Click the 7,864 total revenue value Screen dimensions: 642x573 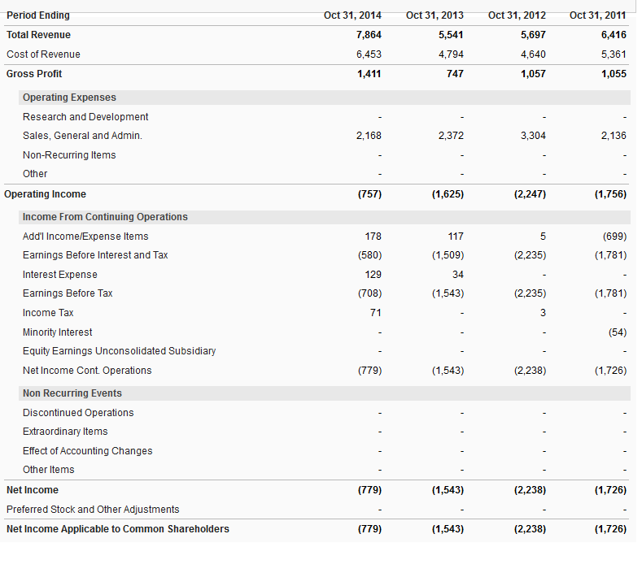[x=369, y=35]
